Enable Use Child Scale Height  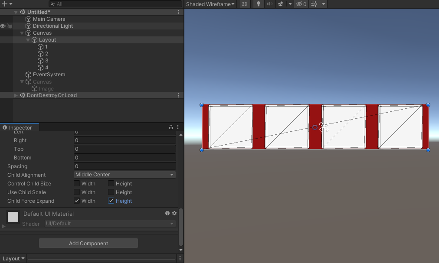111,192
